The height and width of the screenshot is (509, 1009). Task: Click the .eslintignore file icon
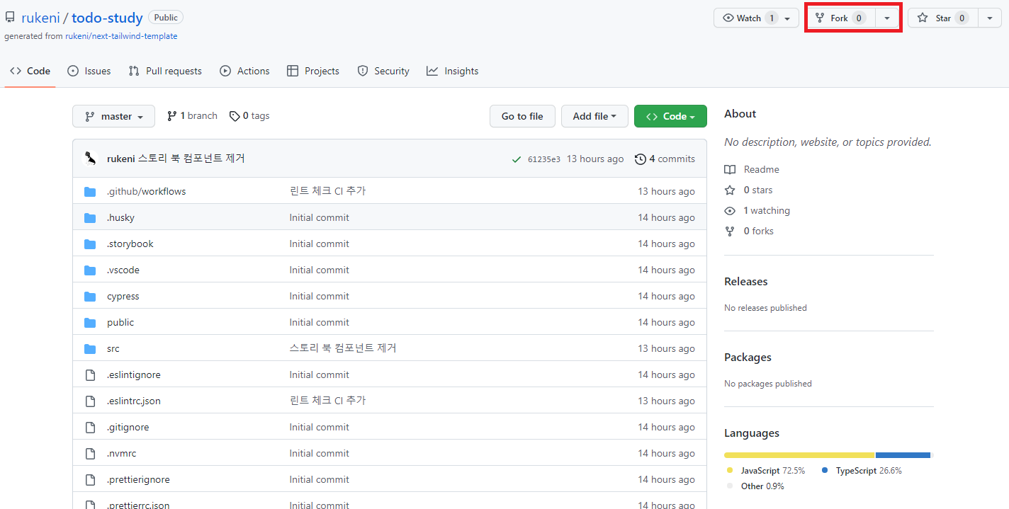[x=90, y=374]
